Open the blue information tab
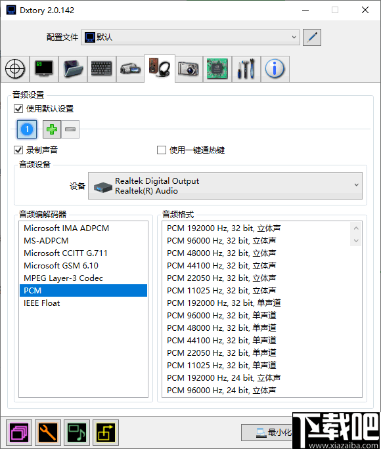381x449 pixels. [x=275, y=69]
